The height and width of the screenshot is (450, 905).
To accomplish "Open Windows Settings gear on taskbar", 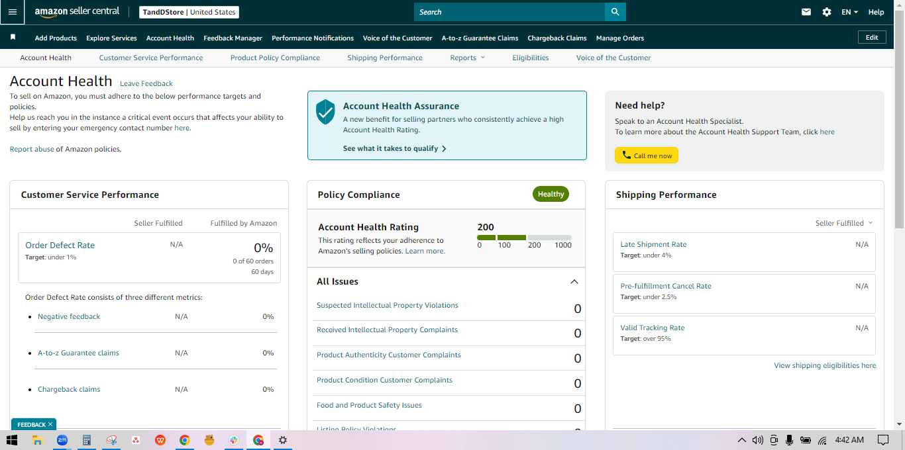I will pyautogui.click(x=283, y=440).
